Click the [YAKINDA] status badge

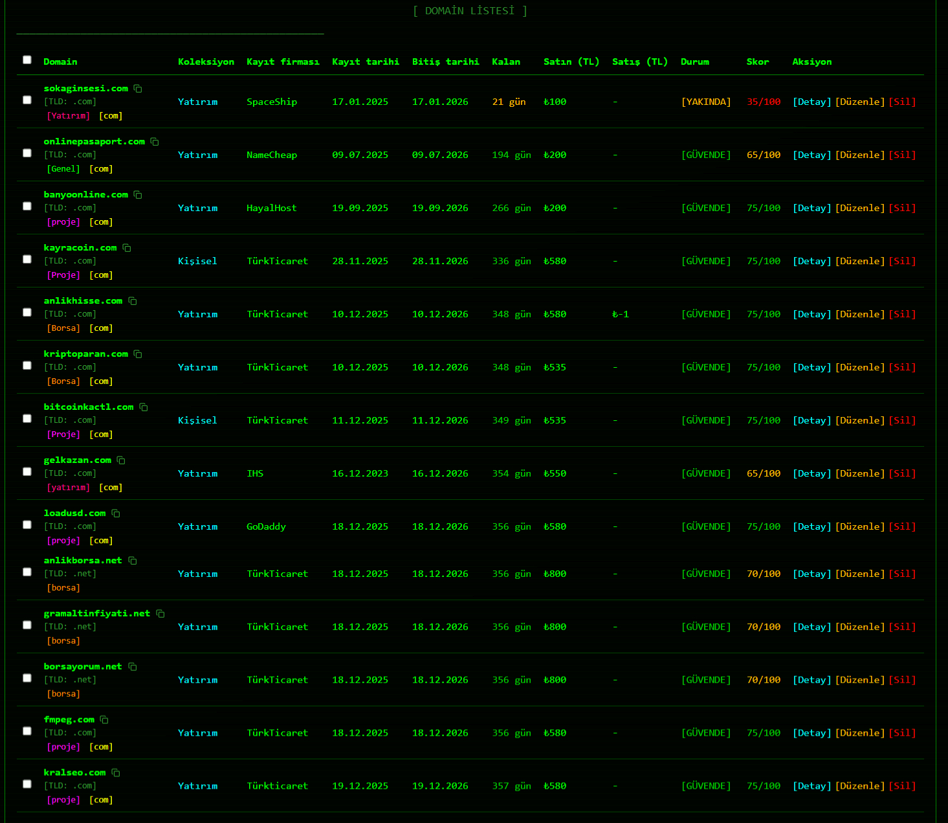(x=706, y=102)
